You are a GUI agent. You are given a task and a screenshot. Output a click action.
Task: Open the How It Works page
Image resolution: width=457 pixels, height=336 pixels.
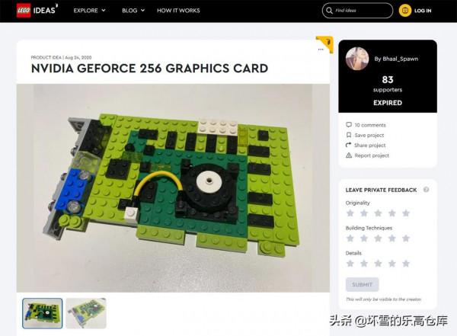point(178,11)
